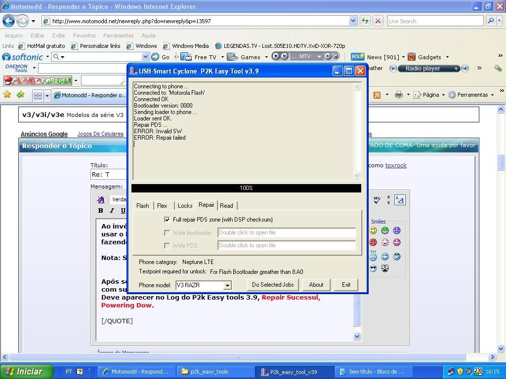
Task: Click the Internet Explorer forward arrow
Action: click(x=22, y=21)
